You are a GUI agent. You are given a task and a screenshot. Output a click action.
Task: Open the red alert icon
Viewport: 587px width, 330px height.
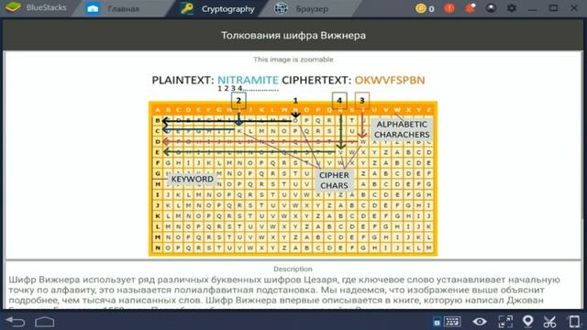pyautogui.click(x=449, y=8)
